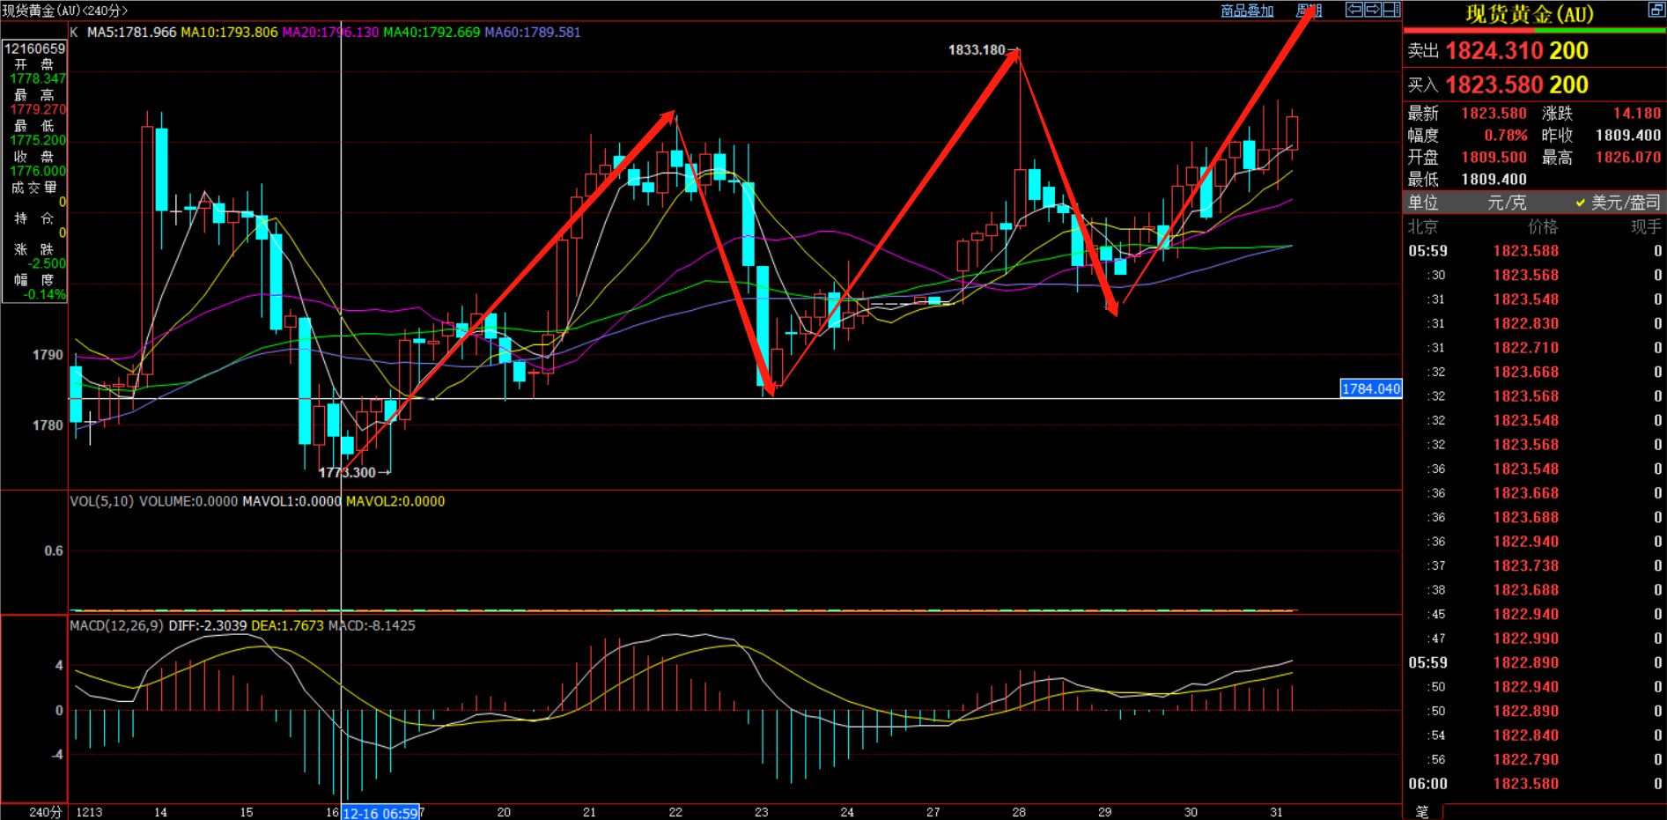1667x820 pixels.
Task: Click the 1784.040 price axis marker
Action: tap(1371, 388)
